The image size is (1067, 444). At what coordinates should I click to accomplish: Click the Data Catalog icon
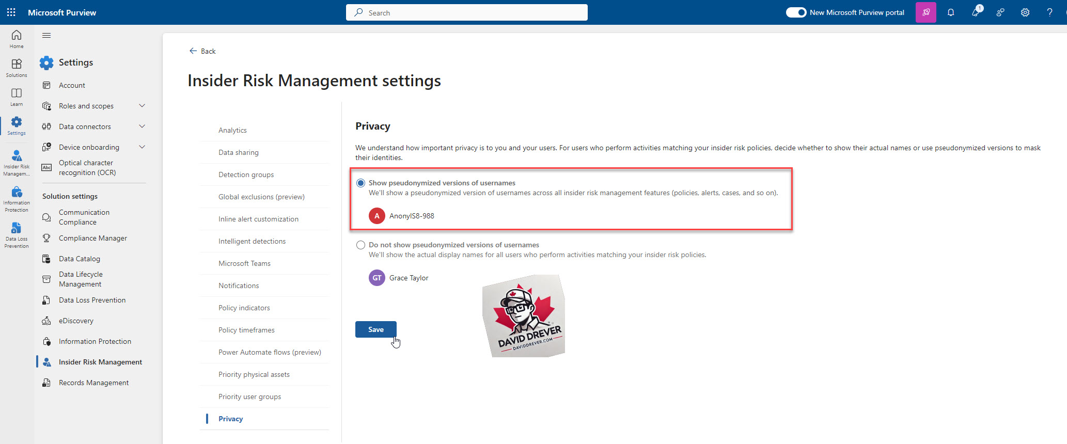[46, 259]
